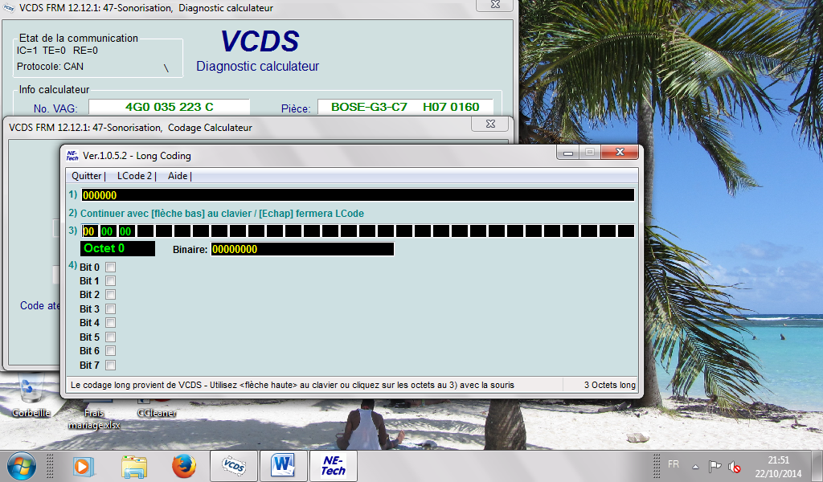Open the Quitter menu
The height and width of the screenshot is (482, 823).
coord(87,176)
